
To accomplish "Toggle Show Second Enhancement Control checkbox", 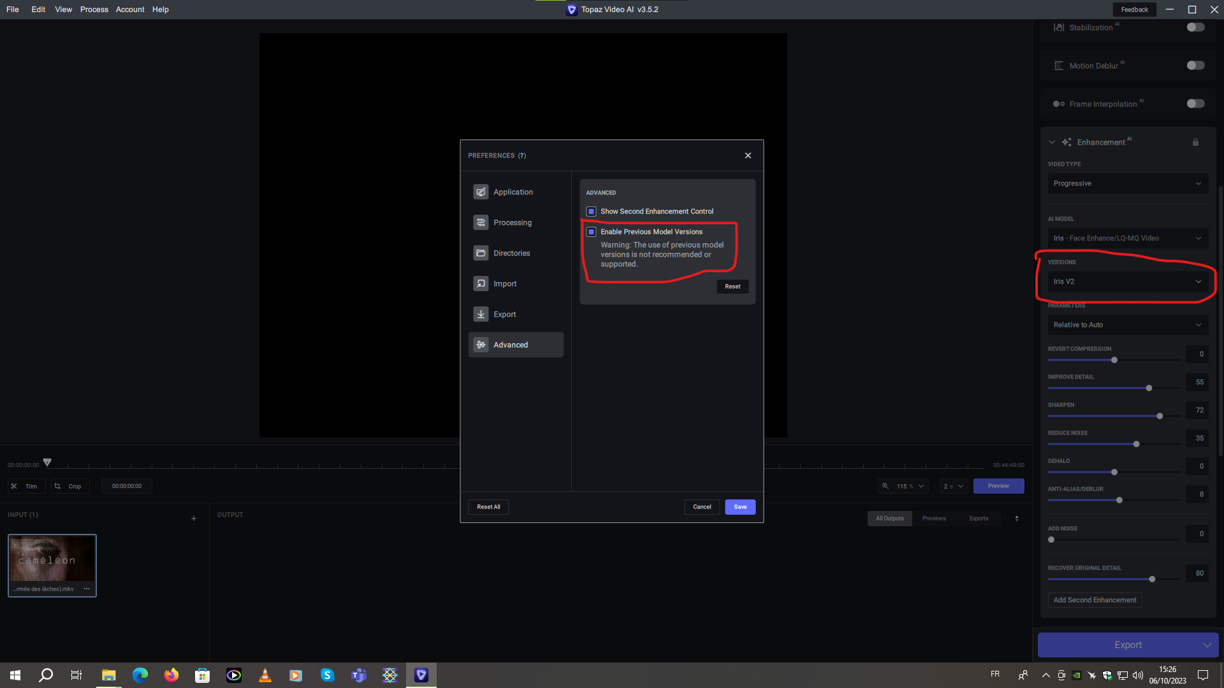I will tap(591, 211).
